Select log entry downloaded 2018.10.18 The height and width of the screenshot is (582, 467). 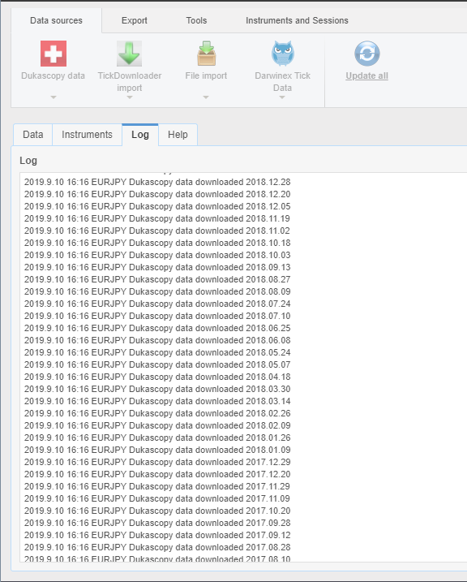click(x=157, y=243)
